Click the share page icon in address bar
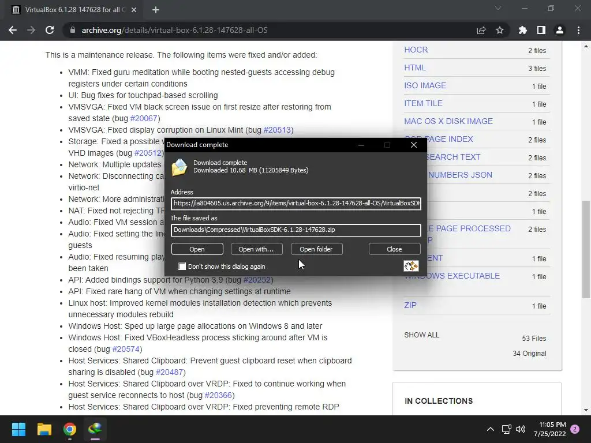 (x=481, y=30)
